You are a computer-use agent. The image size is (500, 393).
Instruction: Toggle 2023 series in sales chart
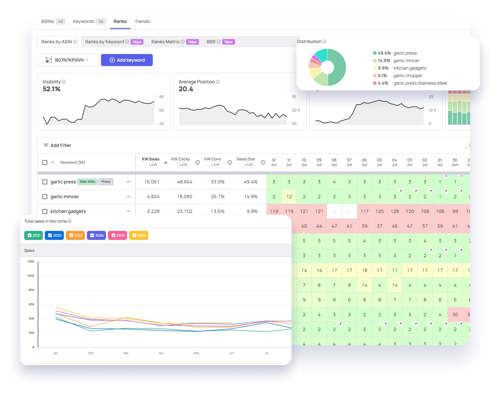pyautogui.click(x=76, y=236)
